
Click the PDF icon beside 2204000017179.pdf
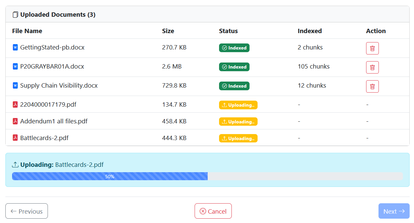pos(15,104)
